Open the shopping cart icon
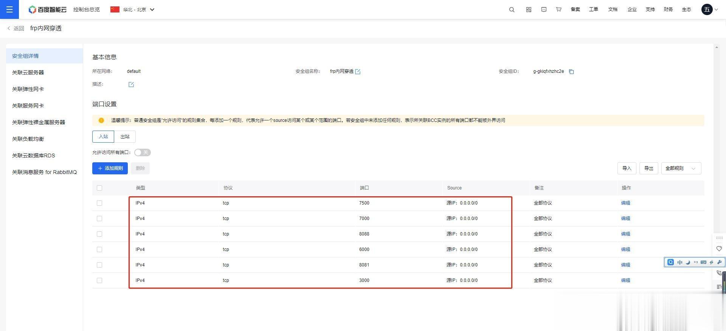The image size is (726, 331). (558, 10)
